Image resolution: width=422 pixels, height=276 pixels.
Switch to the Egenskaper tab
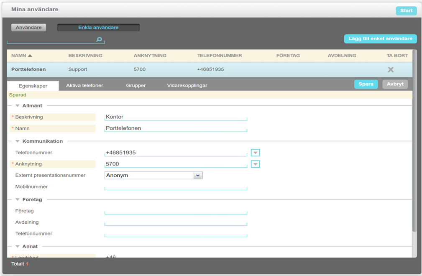point(33,86)
